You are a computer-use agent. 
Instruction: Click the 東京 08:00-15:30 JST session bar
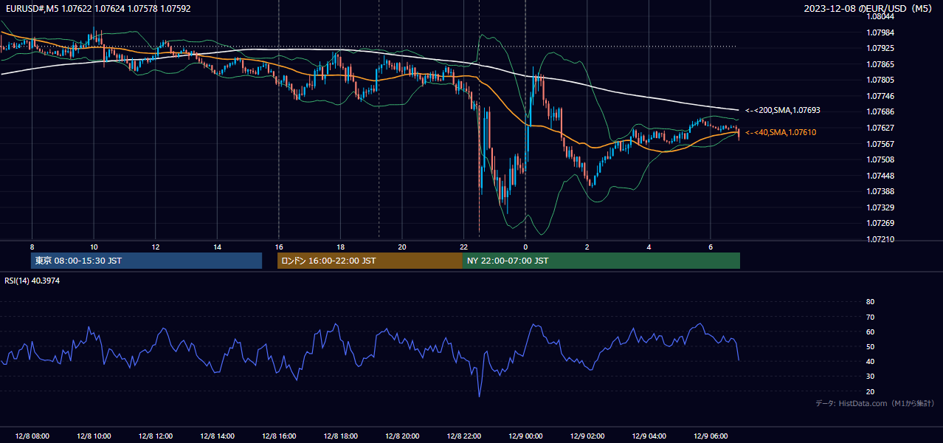point(147,261)
